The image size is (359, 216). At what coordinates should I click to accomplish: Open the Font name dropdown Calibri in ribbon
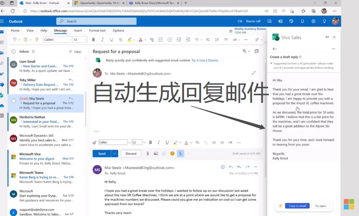click(x=58, y=39)
